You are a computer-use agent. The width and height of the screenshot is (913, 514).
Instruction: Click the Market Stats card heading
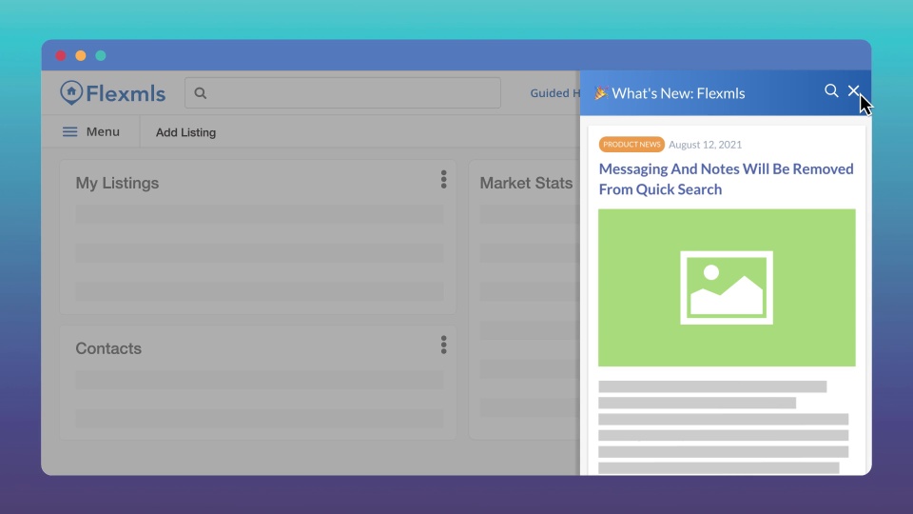pyautogui.click(x=526, y=183)
